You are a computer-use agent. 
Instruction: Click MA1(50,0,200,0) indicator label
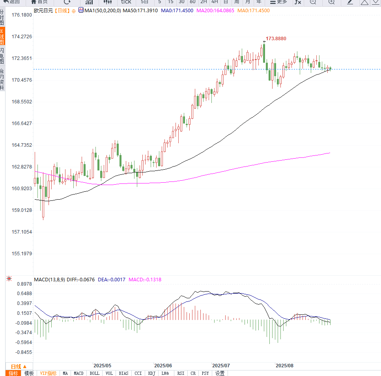[x=103, y=11]
